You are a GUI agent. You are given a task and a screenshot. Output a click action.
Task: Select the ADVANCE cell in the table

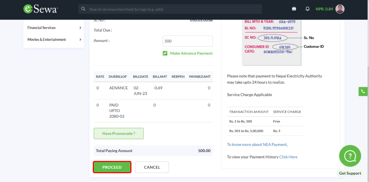[x=119, y=88]
